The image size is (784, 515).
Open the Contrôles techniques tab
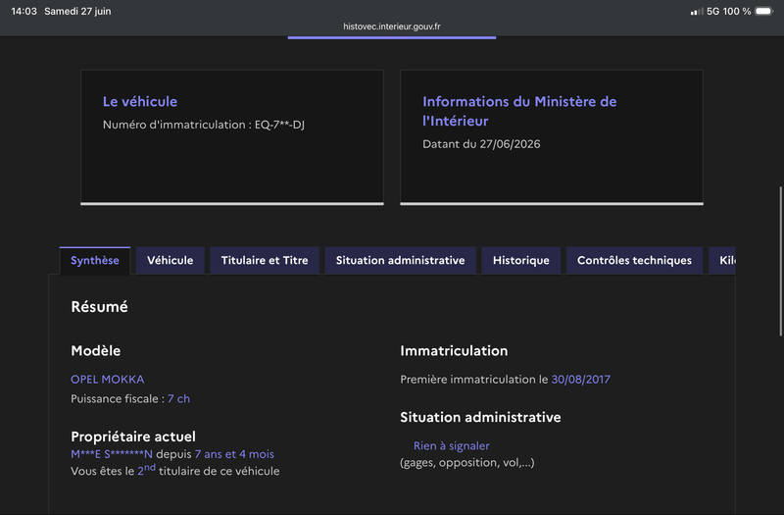pos(634,260)
